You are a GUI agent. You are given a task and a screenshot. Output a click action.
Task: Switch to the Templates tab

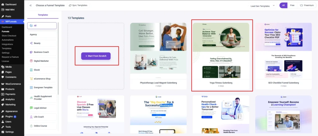(43, 15)
